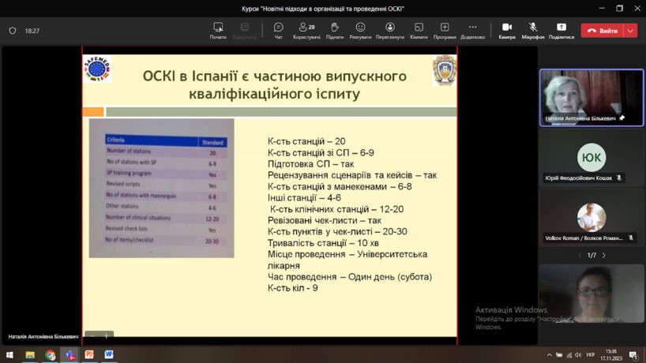Open the meeting Chat (Чат) panel
This screenshot has height=363, width=646.
click(x=278, y=30)
